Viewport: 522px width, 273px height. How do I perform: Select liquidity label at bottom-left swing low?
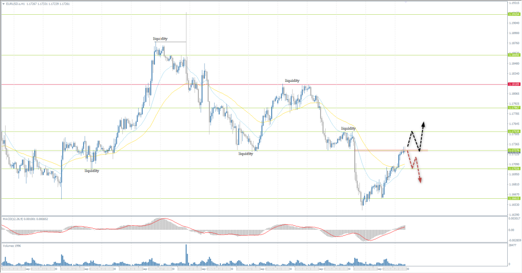click(92, 171)
